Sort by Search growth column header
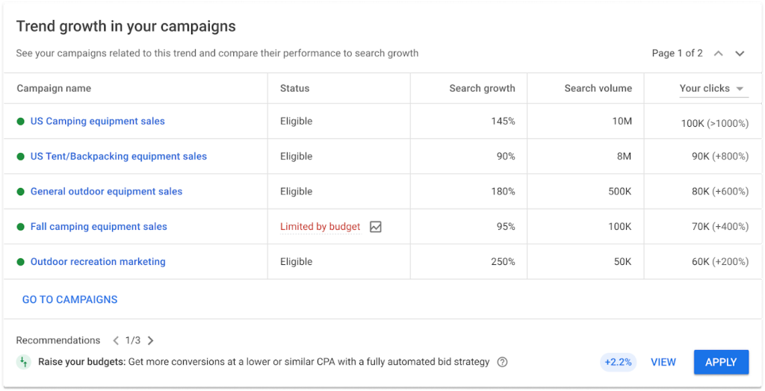Viewport: 765px width, 391px height. pyautogui.click(x=482, y=88)
